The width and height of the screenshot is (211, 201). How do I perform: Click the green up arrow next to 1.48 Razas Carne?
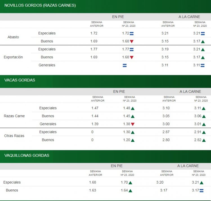pos(133,108)
